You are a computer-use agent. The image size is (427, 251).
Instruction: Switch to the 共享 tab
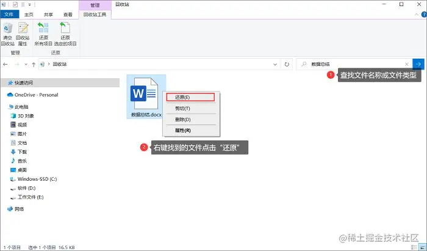click(48, 15)
